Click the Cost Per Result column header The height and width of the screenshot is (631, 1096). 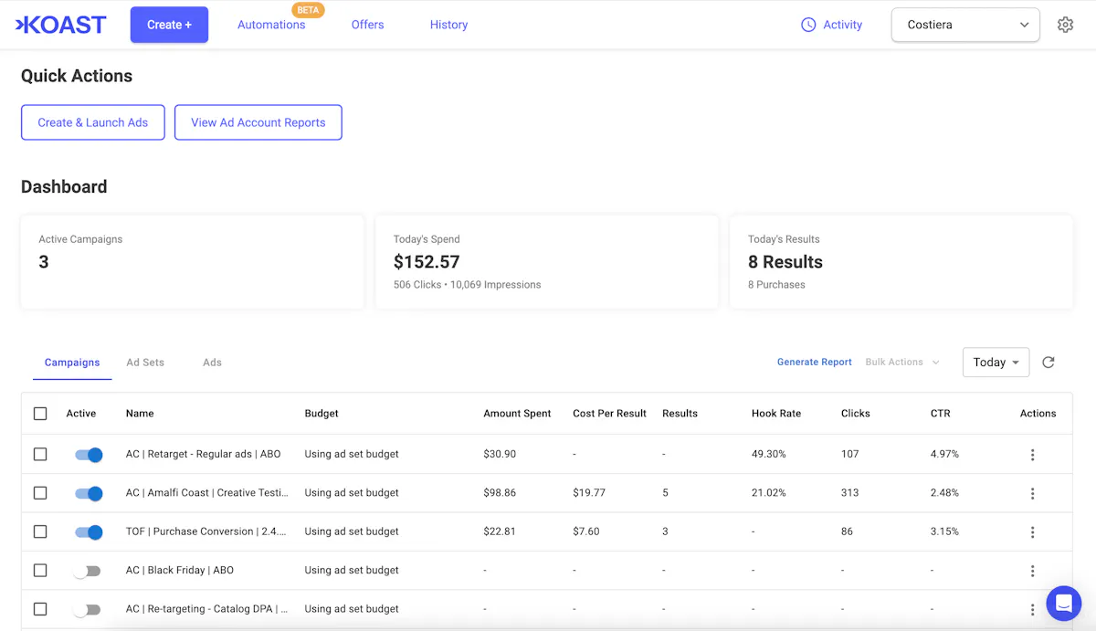[609, 414]
